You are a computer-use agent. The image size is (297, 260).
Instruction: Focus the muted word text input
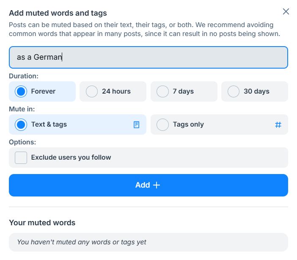click(148, 57)
